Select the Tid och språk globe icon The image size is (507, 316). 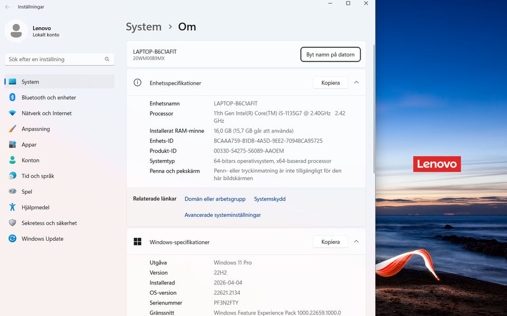[x=12, y=176]
